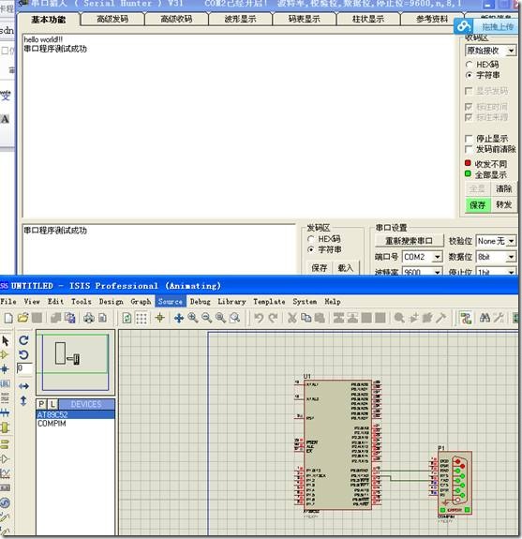522x539 pixels.
Task: Toggle the grid dots icon in toolbar
Action: click(142, 318)
